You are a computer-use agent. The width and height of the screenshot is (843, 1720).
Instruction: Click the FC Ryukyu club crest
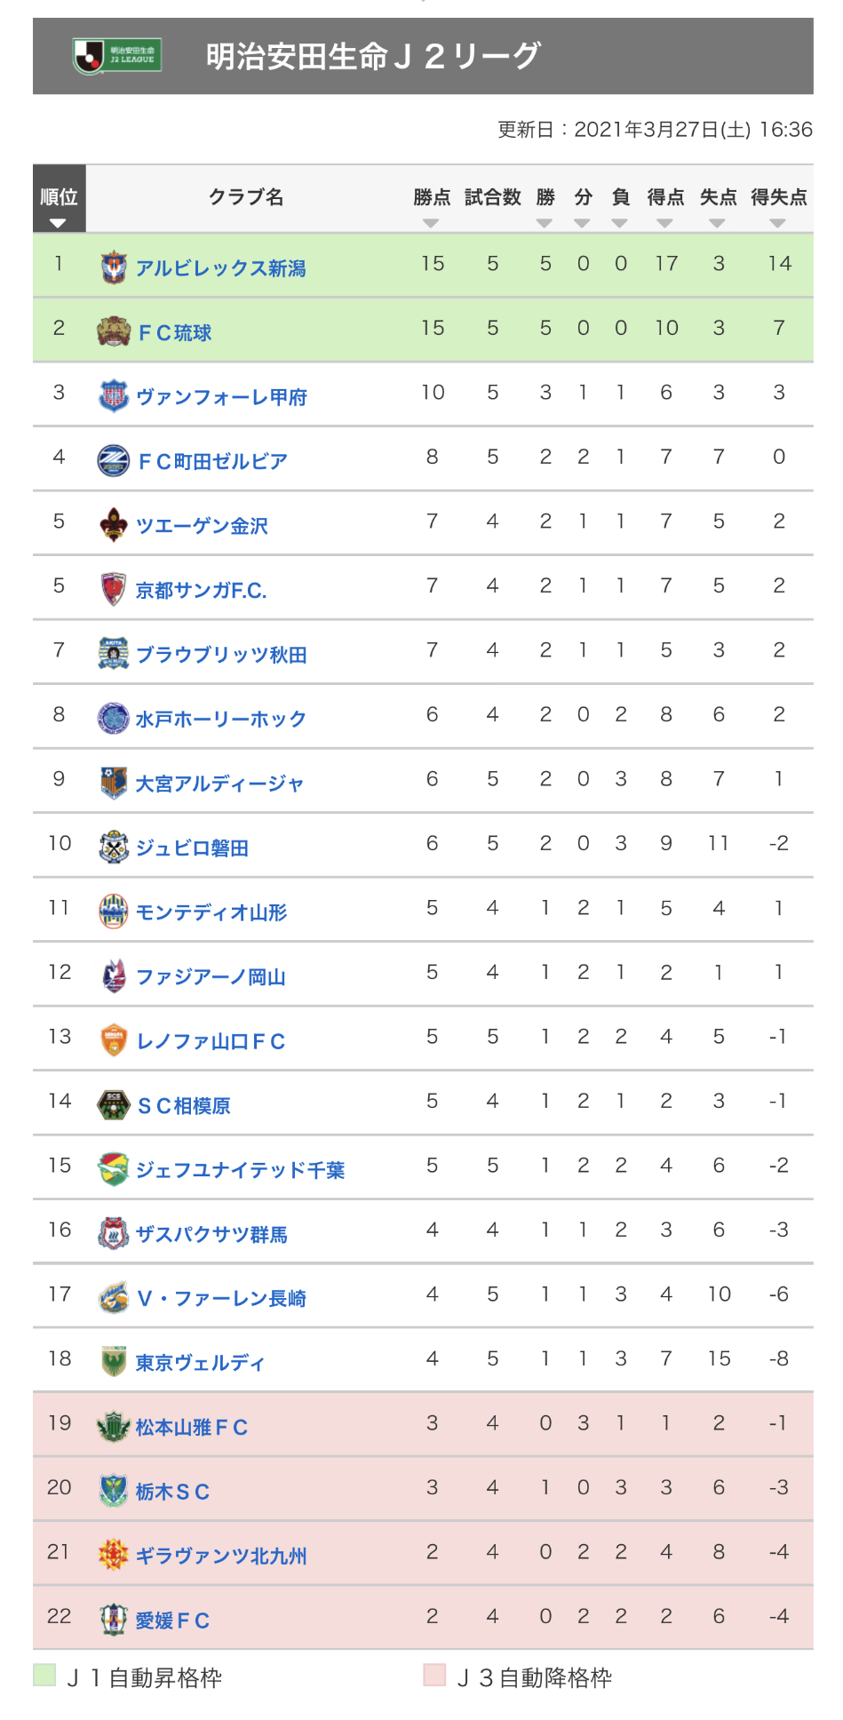[x=113, y=331]
